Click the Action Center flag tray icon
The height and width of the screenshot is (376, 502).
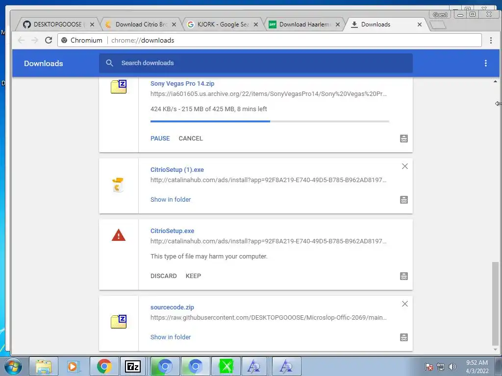tap(428, 367)
